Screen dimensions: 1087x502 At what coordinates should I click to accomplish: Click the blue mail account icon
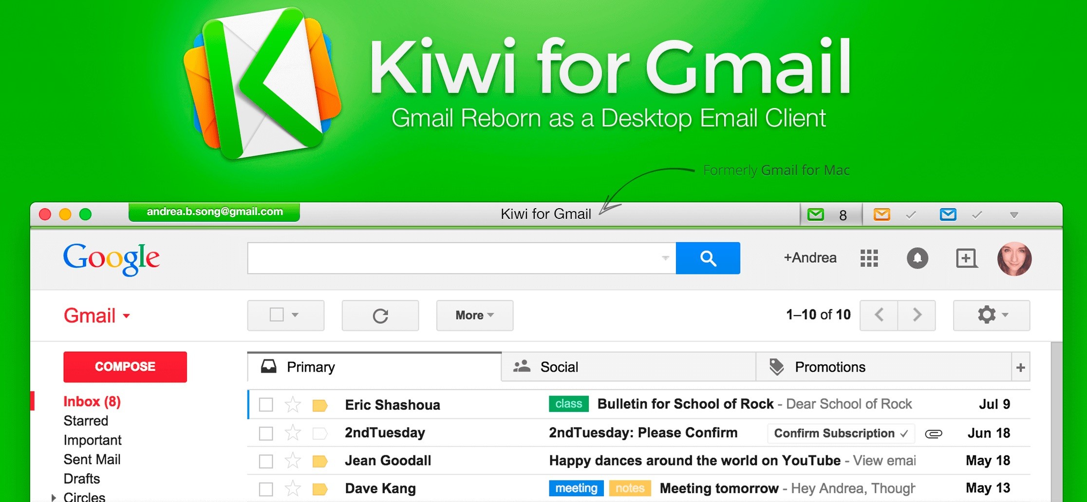click(x=948, y=215)
